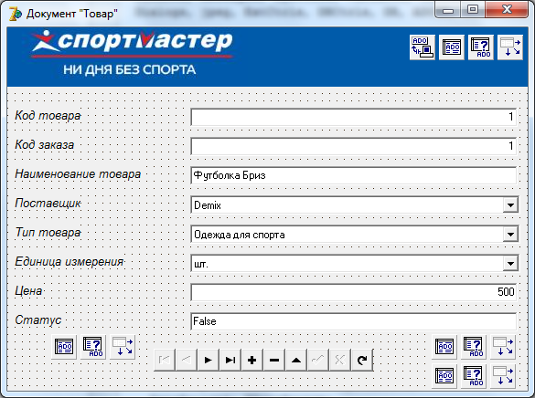Select the Единица измерения label
The width and height of the screenshot is (535, 398).
pos(70,262)
